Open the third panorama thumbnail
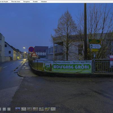 [30, 109]
